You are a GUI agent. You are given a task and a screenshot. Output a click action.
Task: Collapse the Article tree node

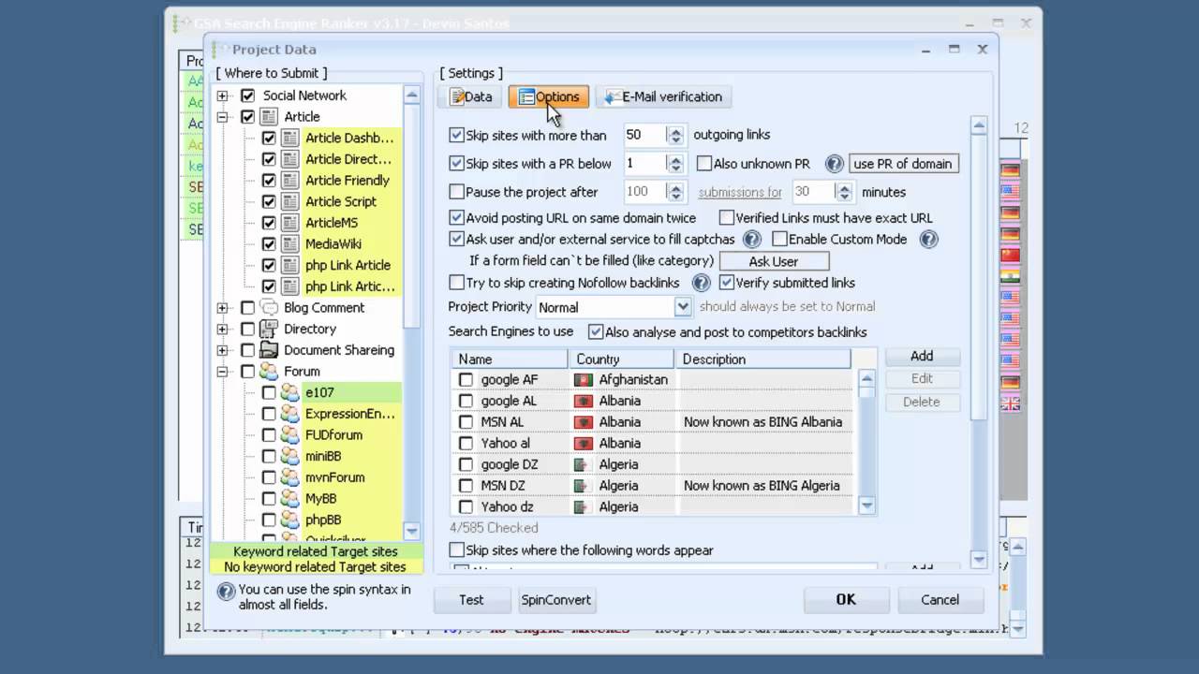pyautogui.click(x=223, y=117)
